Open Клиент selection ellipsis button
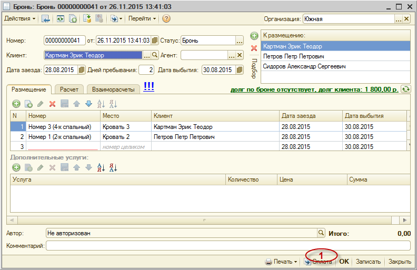Screen dimensions: 417x270 pyautogui.click(x=147, y=55)
